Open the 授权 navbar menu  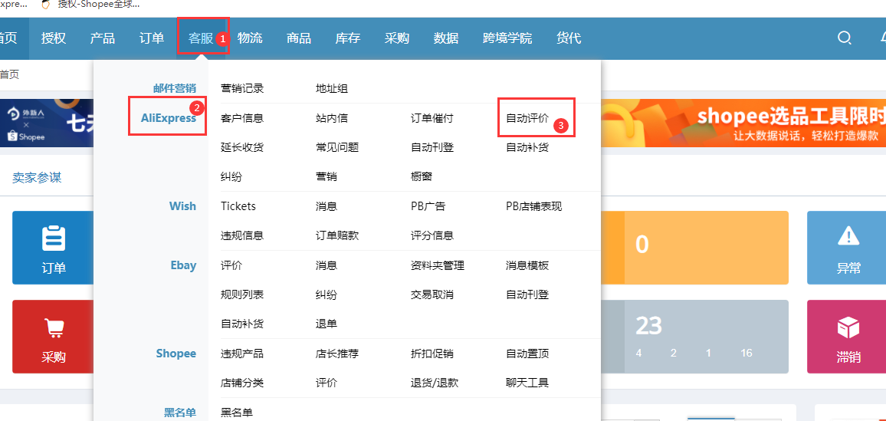[x=54, y=38]
